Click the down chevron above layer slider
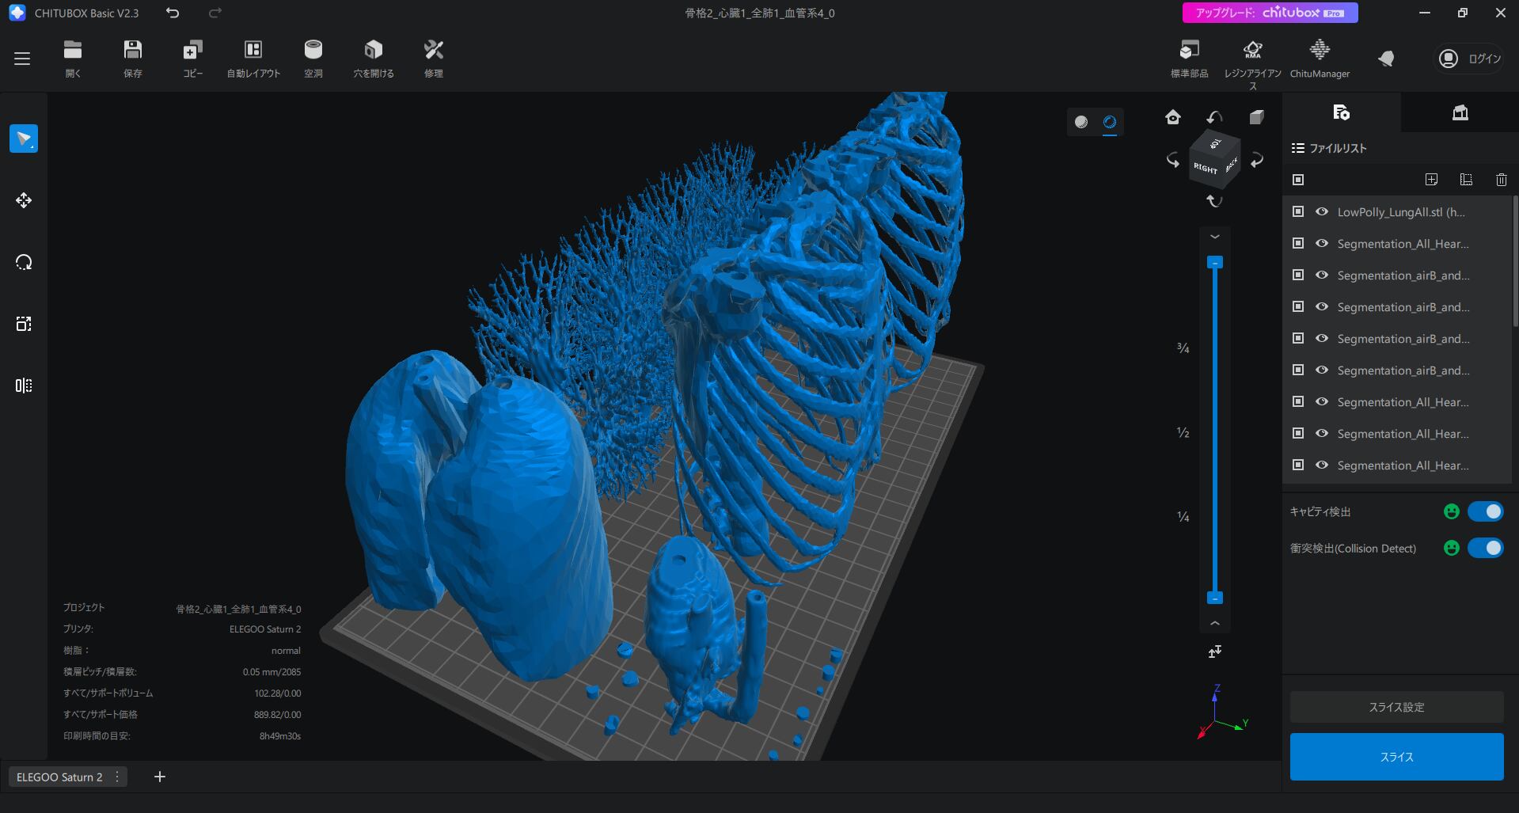The image size is (1519, 813). tap(1214, 237)
